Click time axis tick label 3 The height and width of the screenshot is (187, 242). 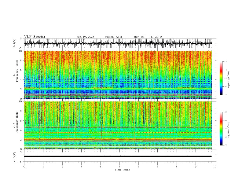pos(82,167)
